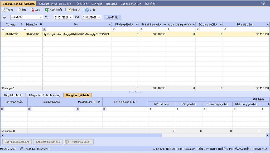This screenshot has width=270, height=153.
Task: Pin the Dở dang cuối kỳ column
Action: pyautogui.click(x=221, y=25)
